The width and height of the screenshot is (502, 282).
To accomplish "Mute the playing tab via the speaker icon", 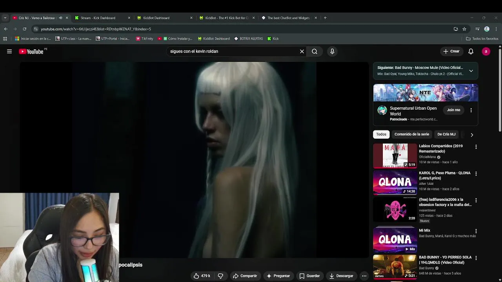I will click(x=60, y=18).
